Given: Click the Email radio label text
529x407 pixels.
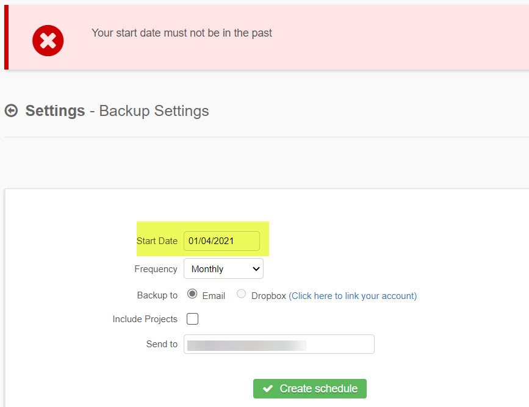Looking at the screenshot, I should (x=214, y=296).
